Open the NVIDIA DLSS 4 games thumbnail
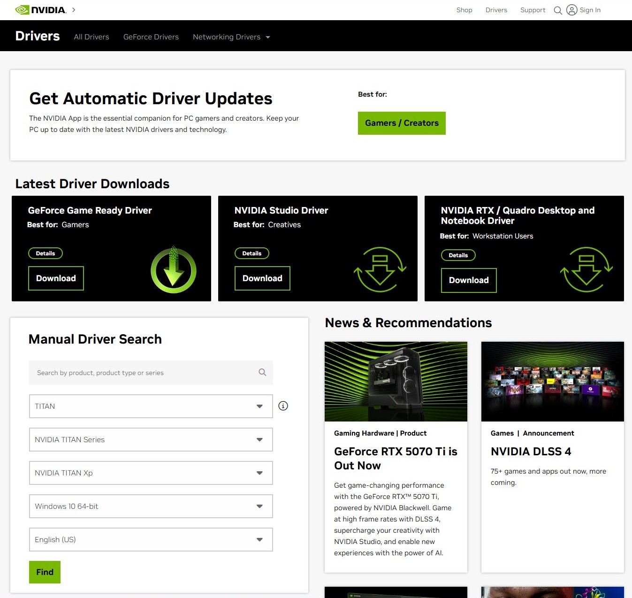 point(553,382)
